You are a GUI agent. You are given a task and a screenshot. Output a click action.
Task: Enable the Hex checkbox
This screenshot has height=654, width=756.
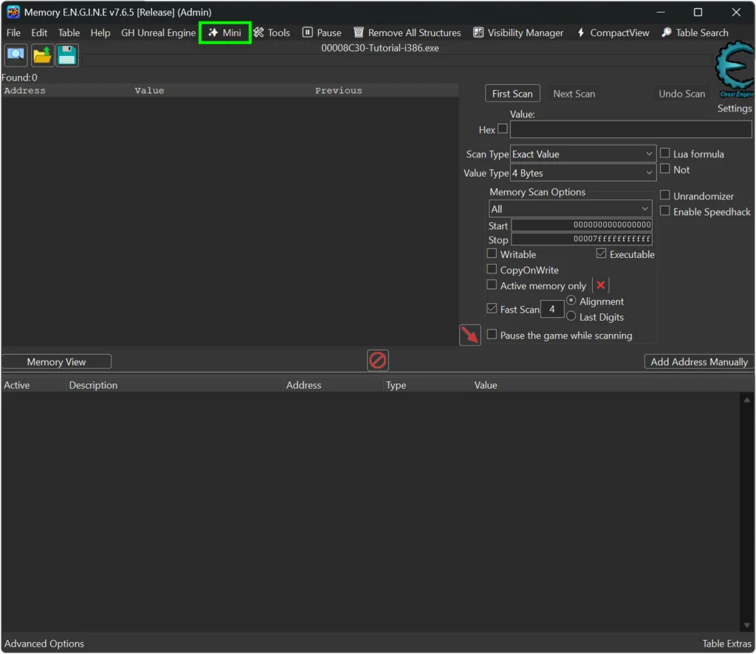tap(502, 129)
